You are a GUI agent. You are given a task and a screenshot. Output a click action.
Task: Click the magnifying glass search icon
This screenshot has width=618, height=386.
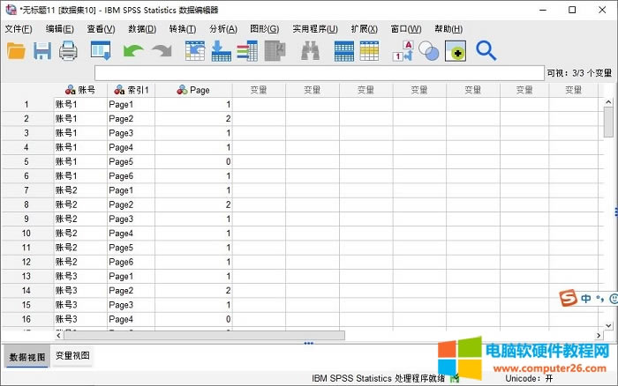coord(486,51)
